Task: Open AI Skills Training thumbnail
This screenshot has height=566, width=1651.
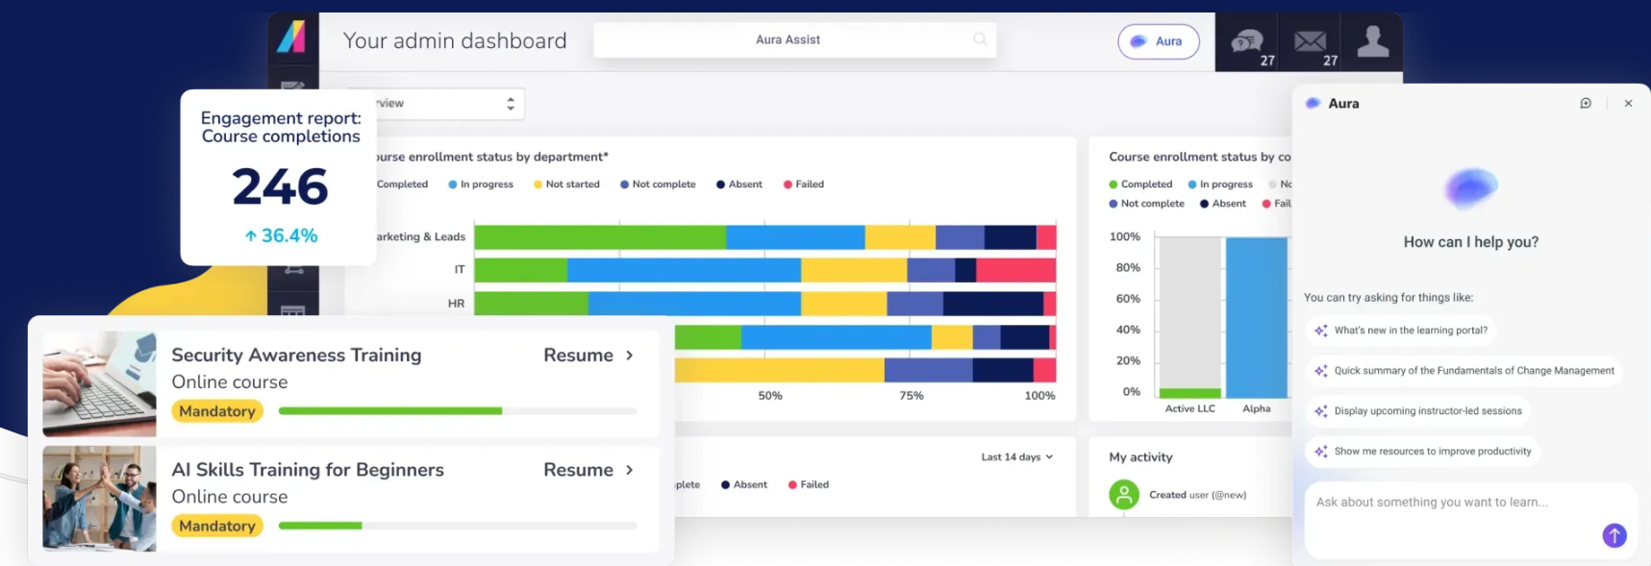Action: point(99,499)
